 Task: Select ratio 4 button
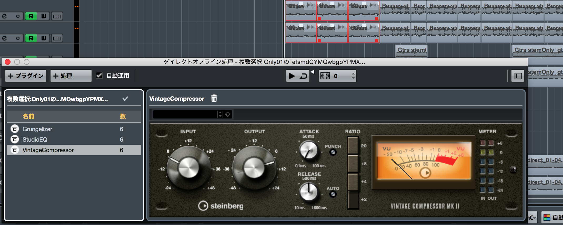coord(353,182)
